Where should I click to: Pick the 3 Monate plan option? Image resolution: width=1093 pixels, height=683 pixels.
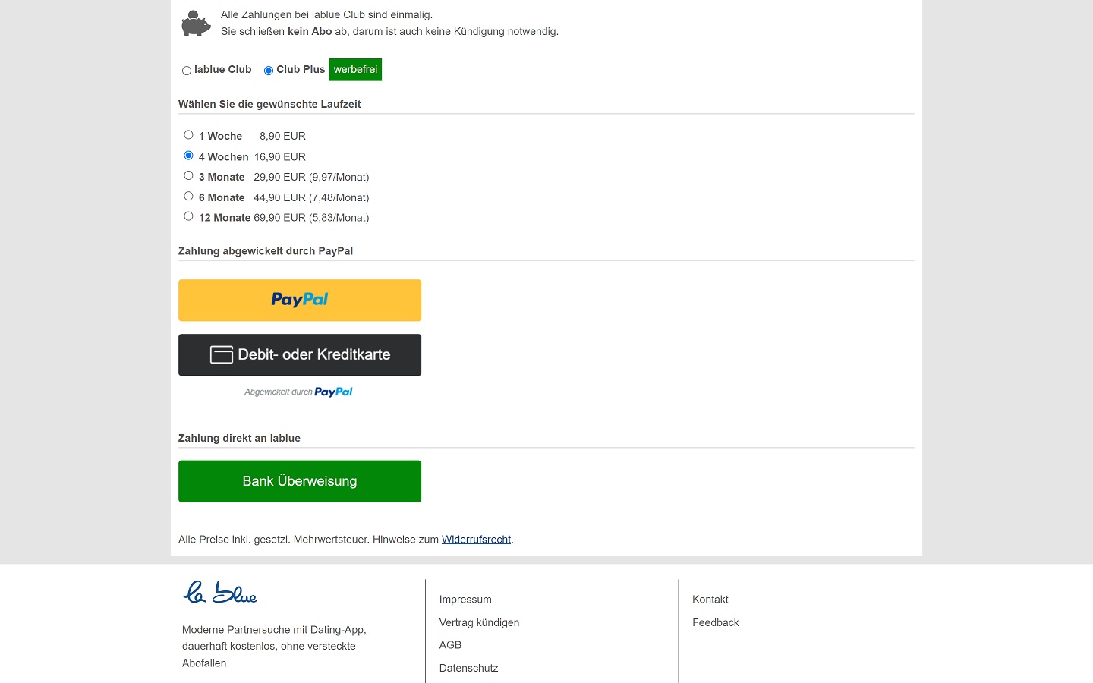pos(188,175)
